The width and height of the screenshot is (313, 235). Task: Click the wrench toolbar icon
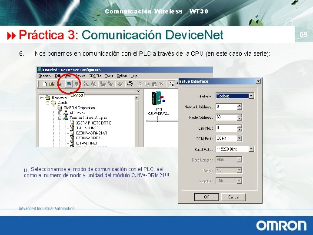(120, 84)
